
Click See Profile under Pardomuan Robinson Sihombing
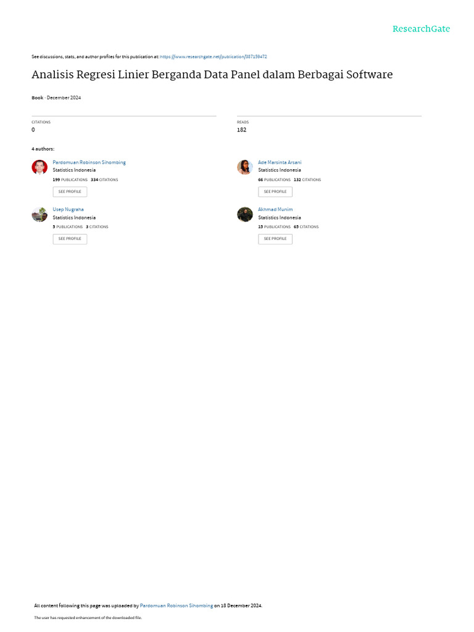tap(70, 192)
